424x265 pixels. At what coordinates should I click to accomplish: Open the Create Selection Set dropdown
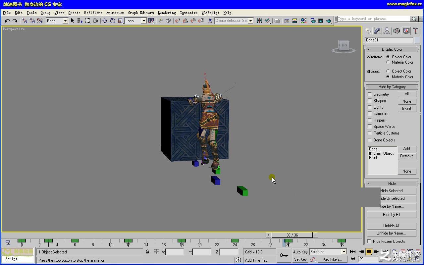251,21
